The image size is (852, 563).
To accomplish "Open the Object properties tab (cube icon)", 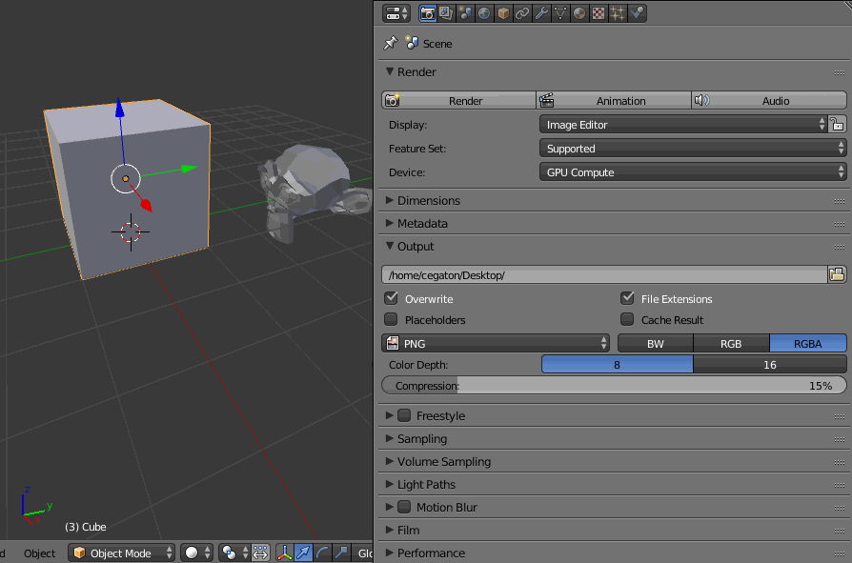I will (502, 12).
